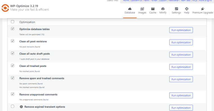This screenshot has height=111, width=214.
Task: Uncheck Clean all trashed posts checkbox
Action: pyautogui.click(x=13, y=66)
